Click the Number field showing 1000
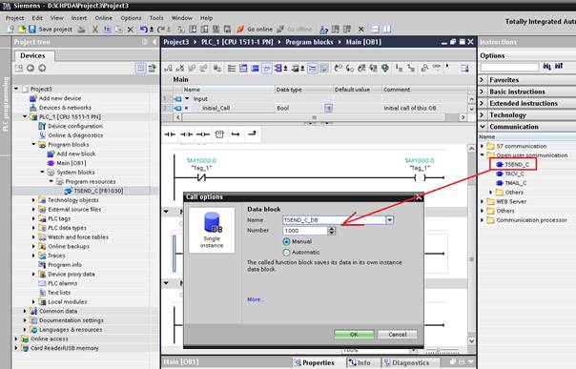Image resolution: width=576 pixels, height=369 pixels. (x=305, y=231)
